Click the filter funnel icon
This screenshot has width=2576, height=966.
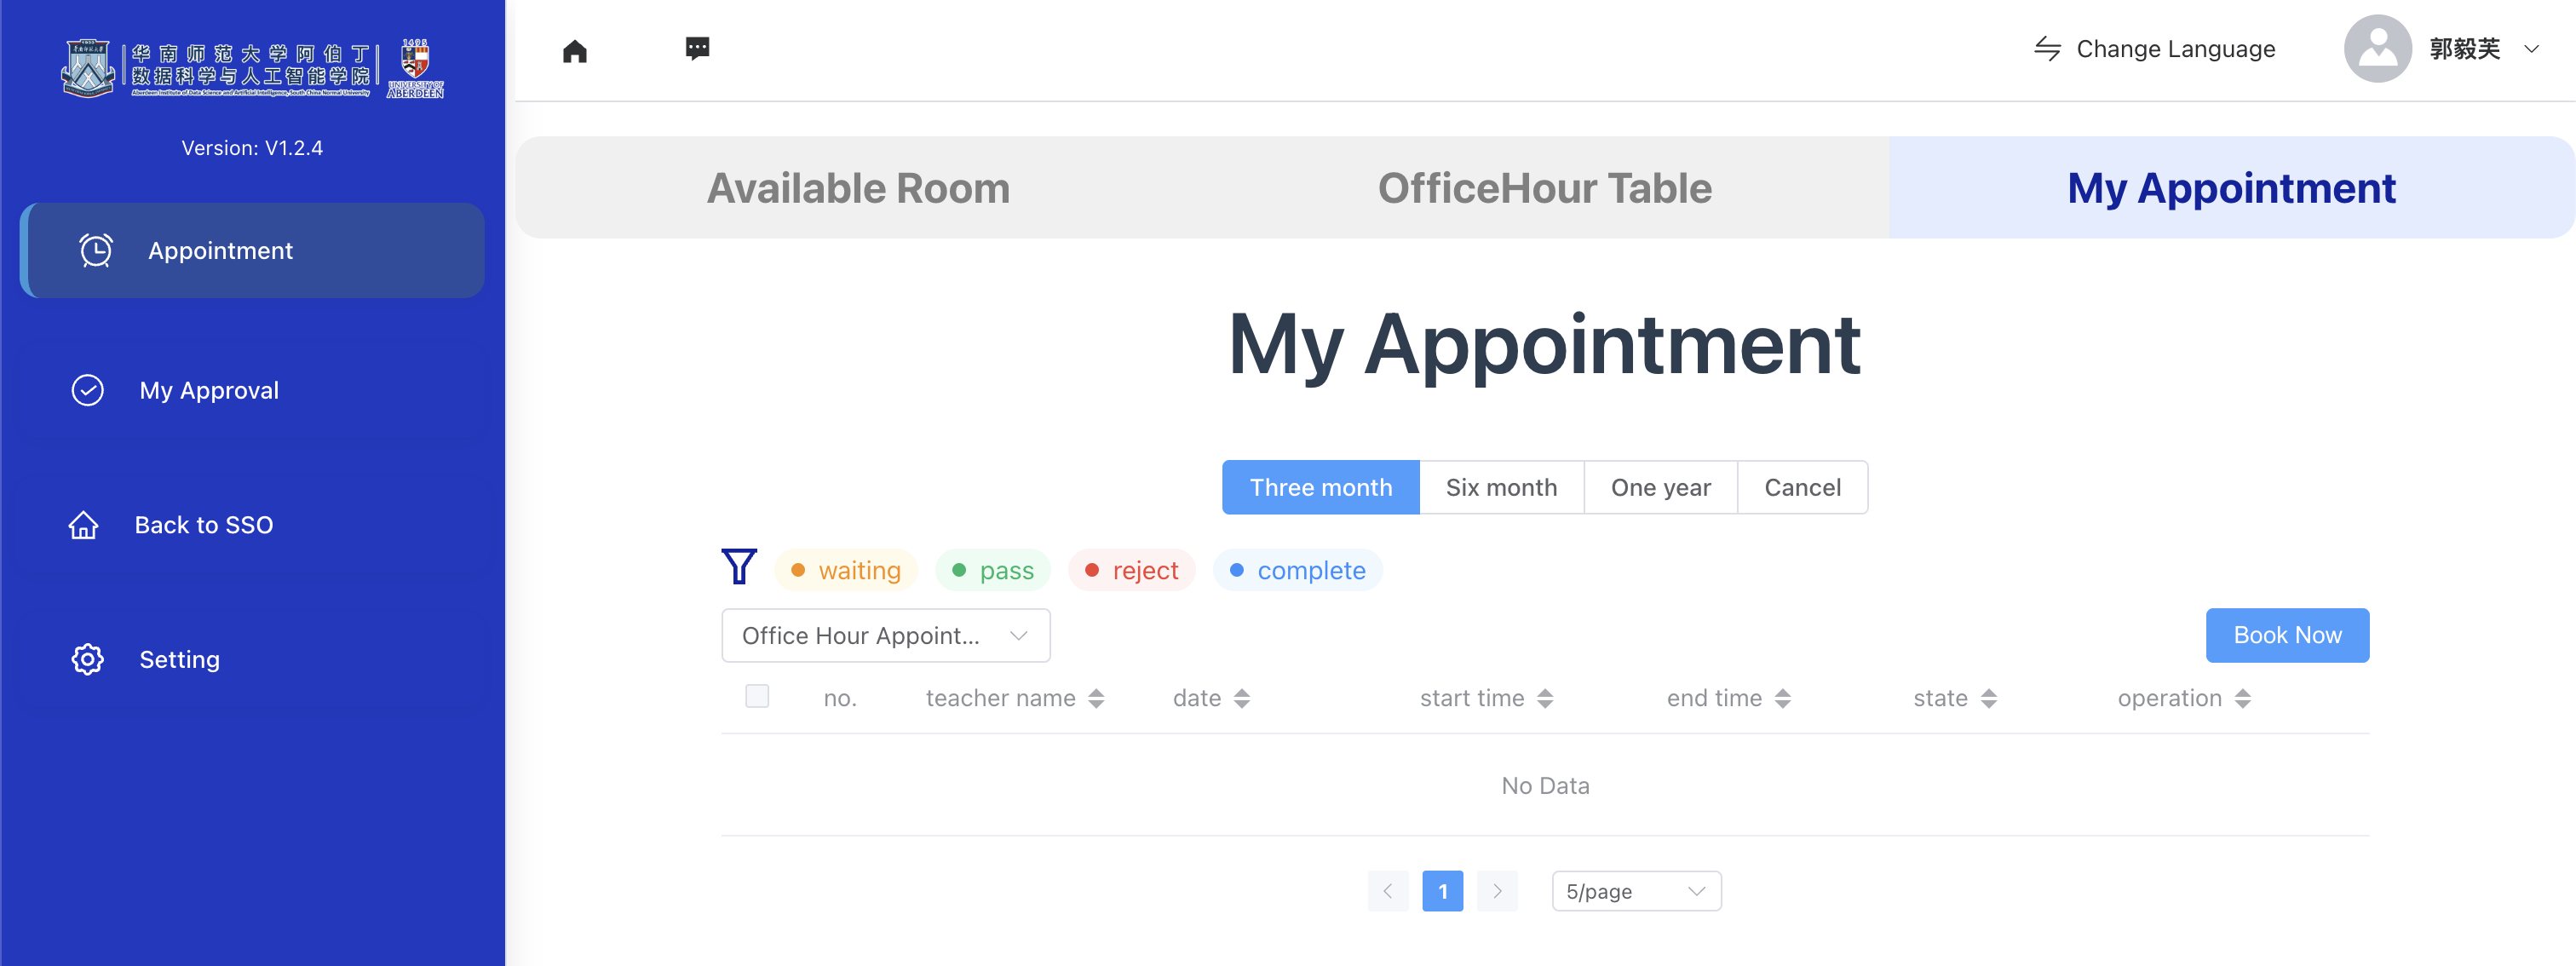(x=739, y=567)
